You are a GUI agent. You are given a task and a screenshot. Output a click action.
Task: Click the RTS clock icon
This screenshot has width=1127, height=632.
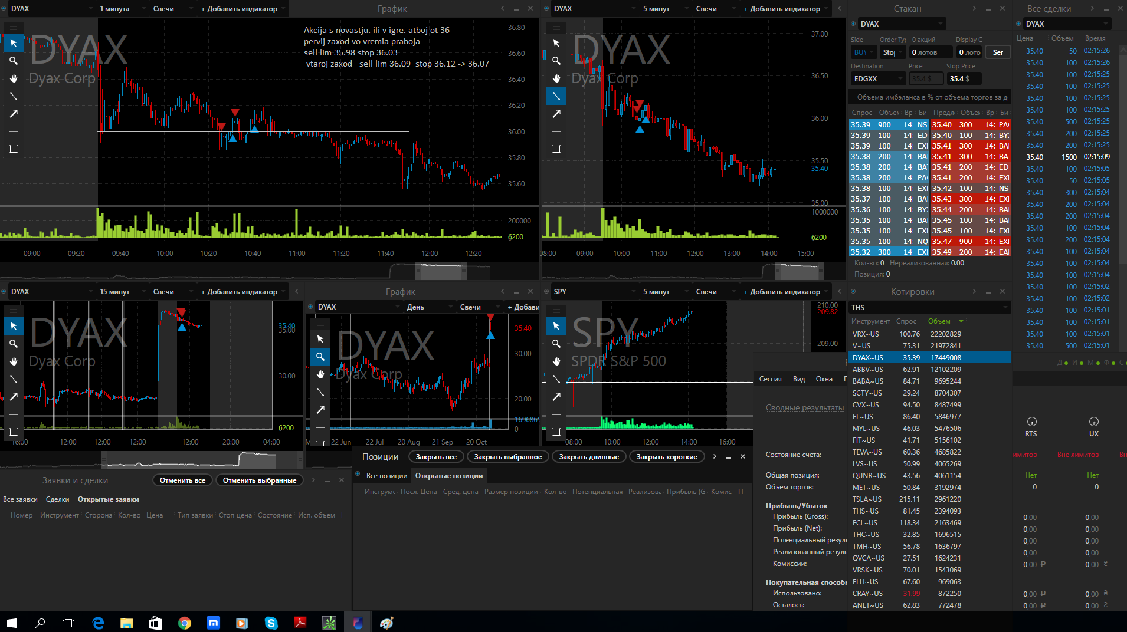coord(1032,422)
